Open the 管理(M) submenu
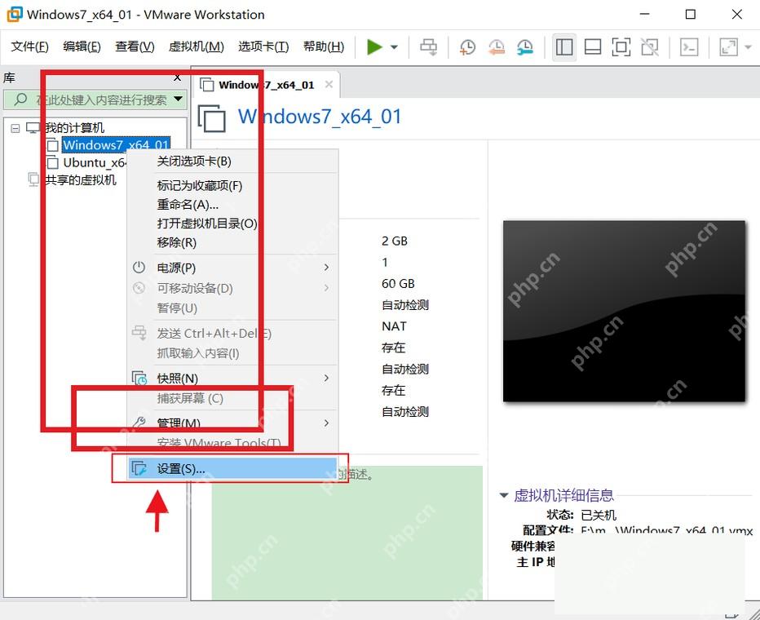 tap(232, 423)
